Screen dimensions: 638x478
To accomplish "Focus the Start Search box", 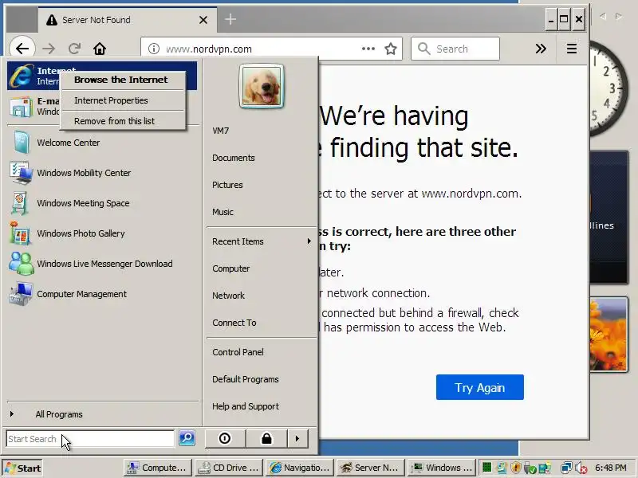I will pos(90,439).
